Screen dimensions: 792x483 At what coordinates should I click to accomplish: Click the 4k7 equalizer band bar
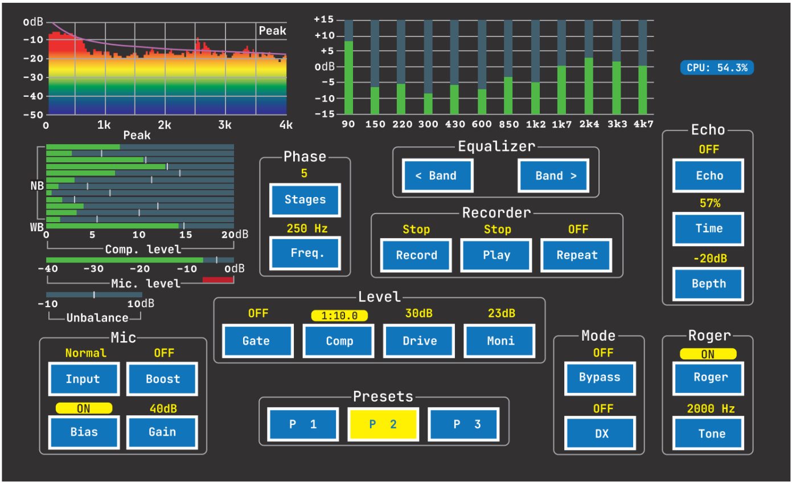click(642, 67)
